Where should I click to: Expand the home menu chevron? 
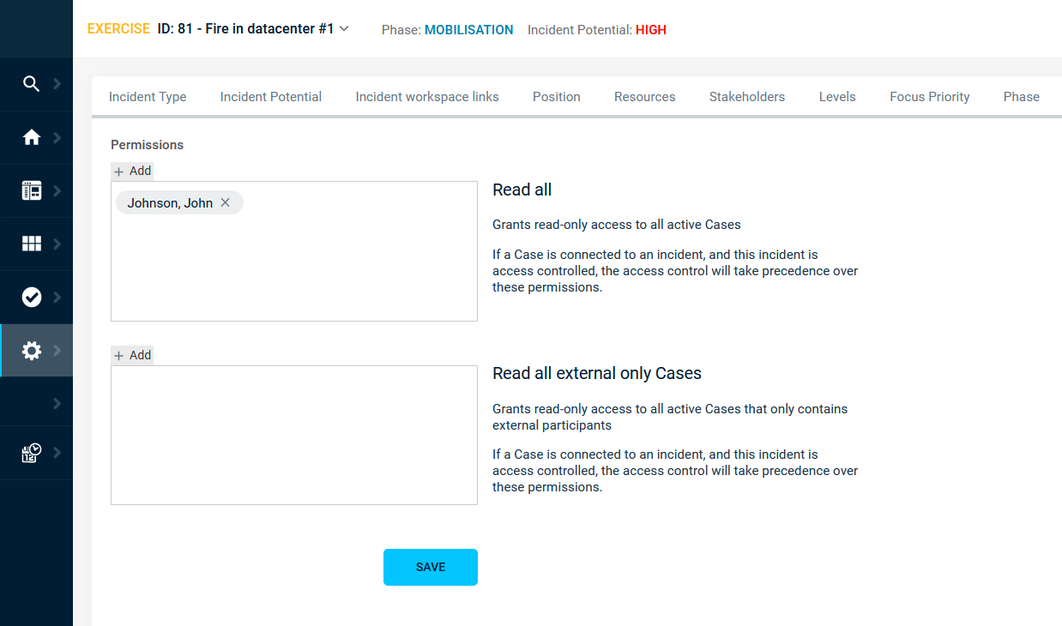(x=57, y=137)
